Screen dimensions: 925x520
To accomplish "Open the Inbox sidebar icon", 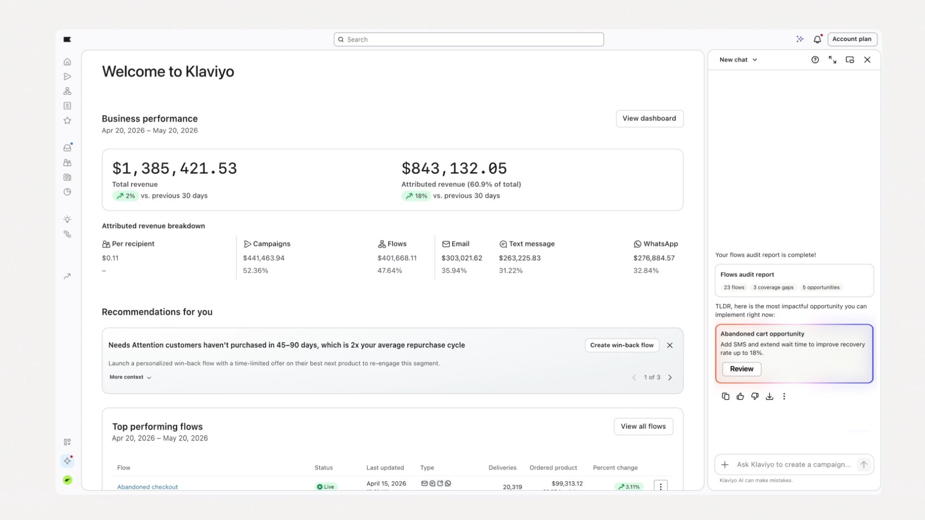I will coord(67,148).
